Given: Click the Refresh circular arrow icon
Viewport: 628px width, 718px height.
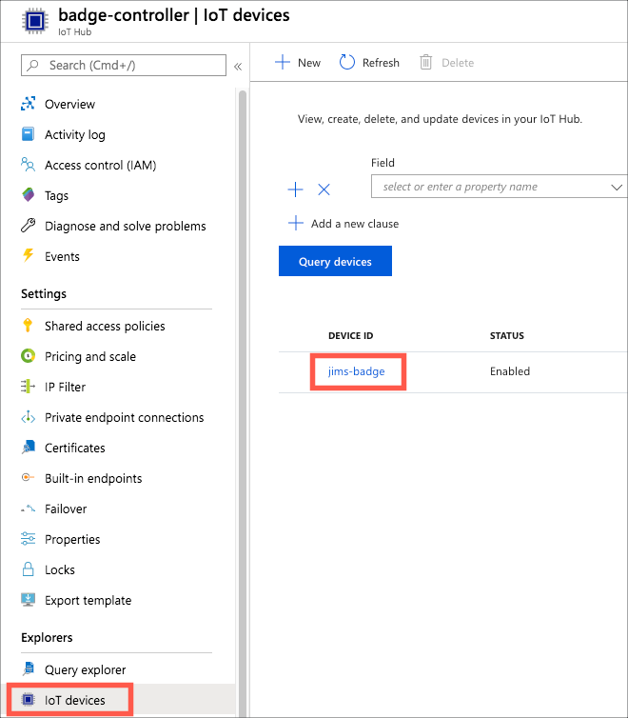Looking at the screenshot, I should point(347,62).
